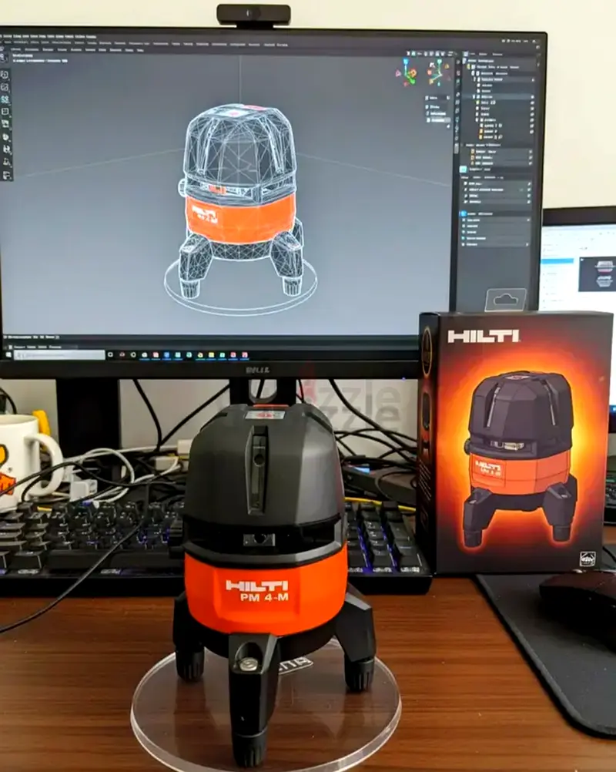The height and width of the screenshot is (772, 616).
Task: Click the blue icon heading the lower right-side panel
Action: pyautogui.click(x=464, y=213)
